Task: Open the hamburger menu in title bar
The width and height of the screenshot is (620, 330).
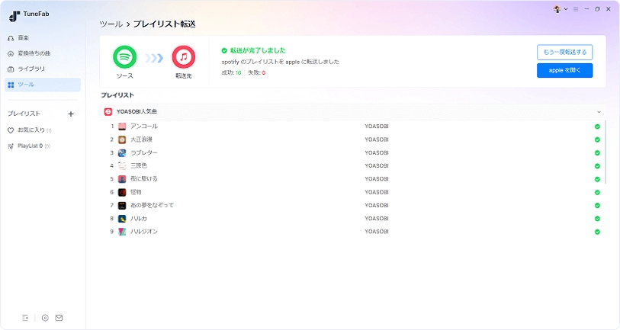Action: click(576, 9)
